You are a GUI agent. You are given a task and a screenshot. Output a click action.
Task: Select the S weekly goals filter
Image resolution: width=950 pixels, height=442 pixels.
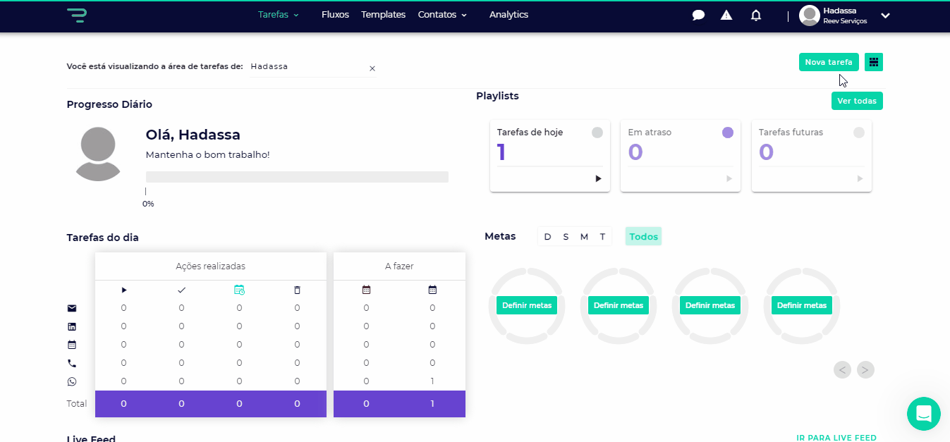click(x=566, y=237)
